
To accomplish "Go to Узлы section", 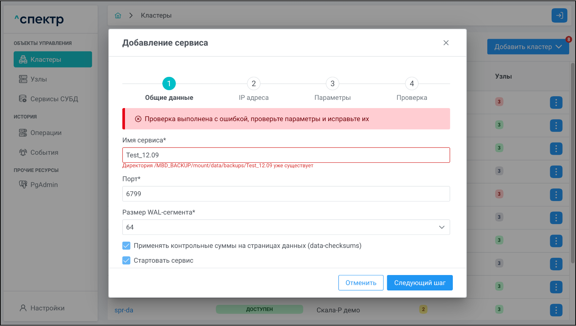I will (x=38, y=79).
